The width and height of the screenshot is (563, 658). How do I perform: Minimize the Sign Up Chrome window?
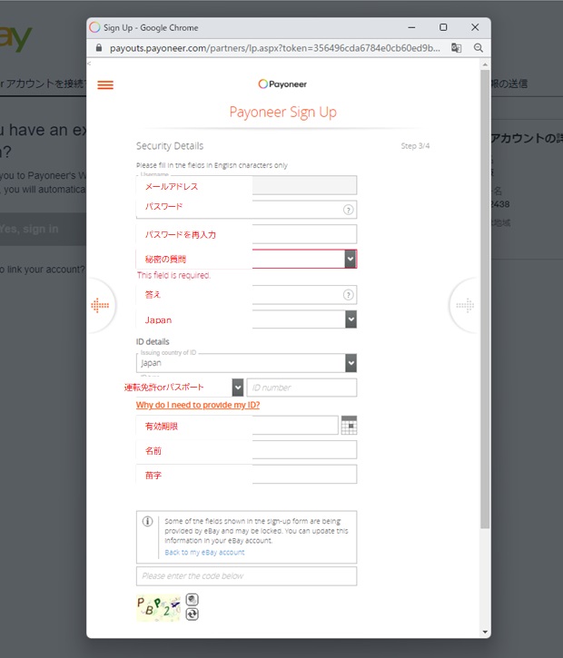click(411, 27)
